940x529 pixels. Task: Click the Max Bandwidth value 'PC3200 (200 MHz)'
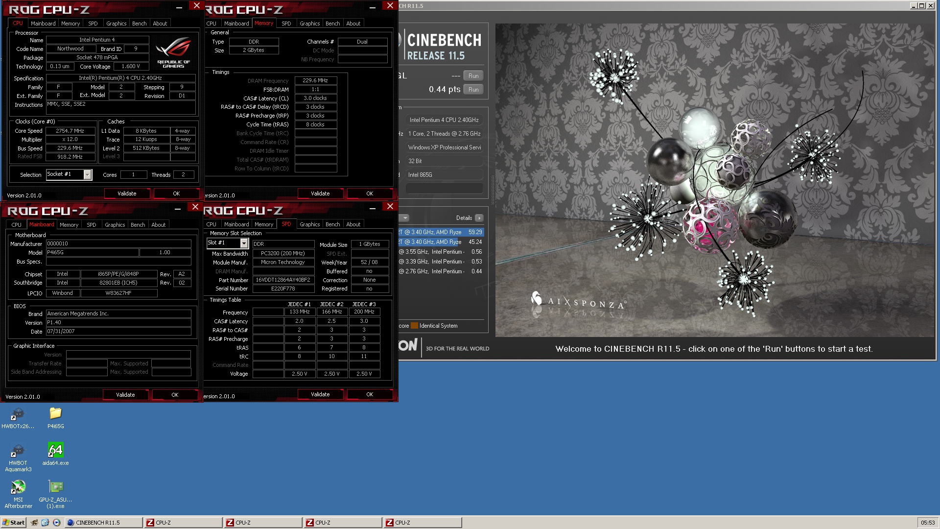click(x=283, y=254)
